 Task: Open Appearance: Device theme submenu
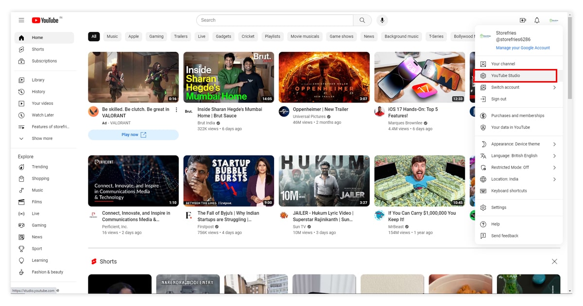point(517,144)
